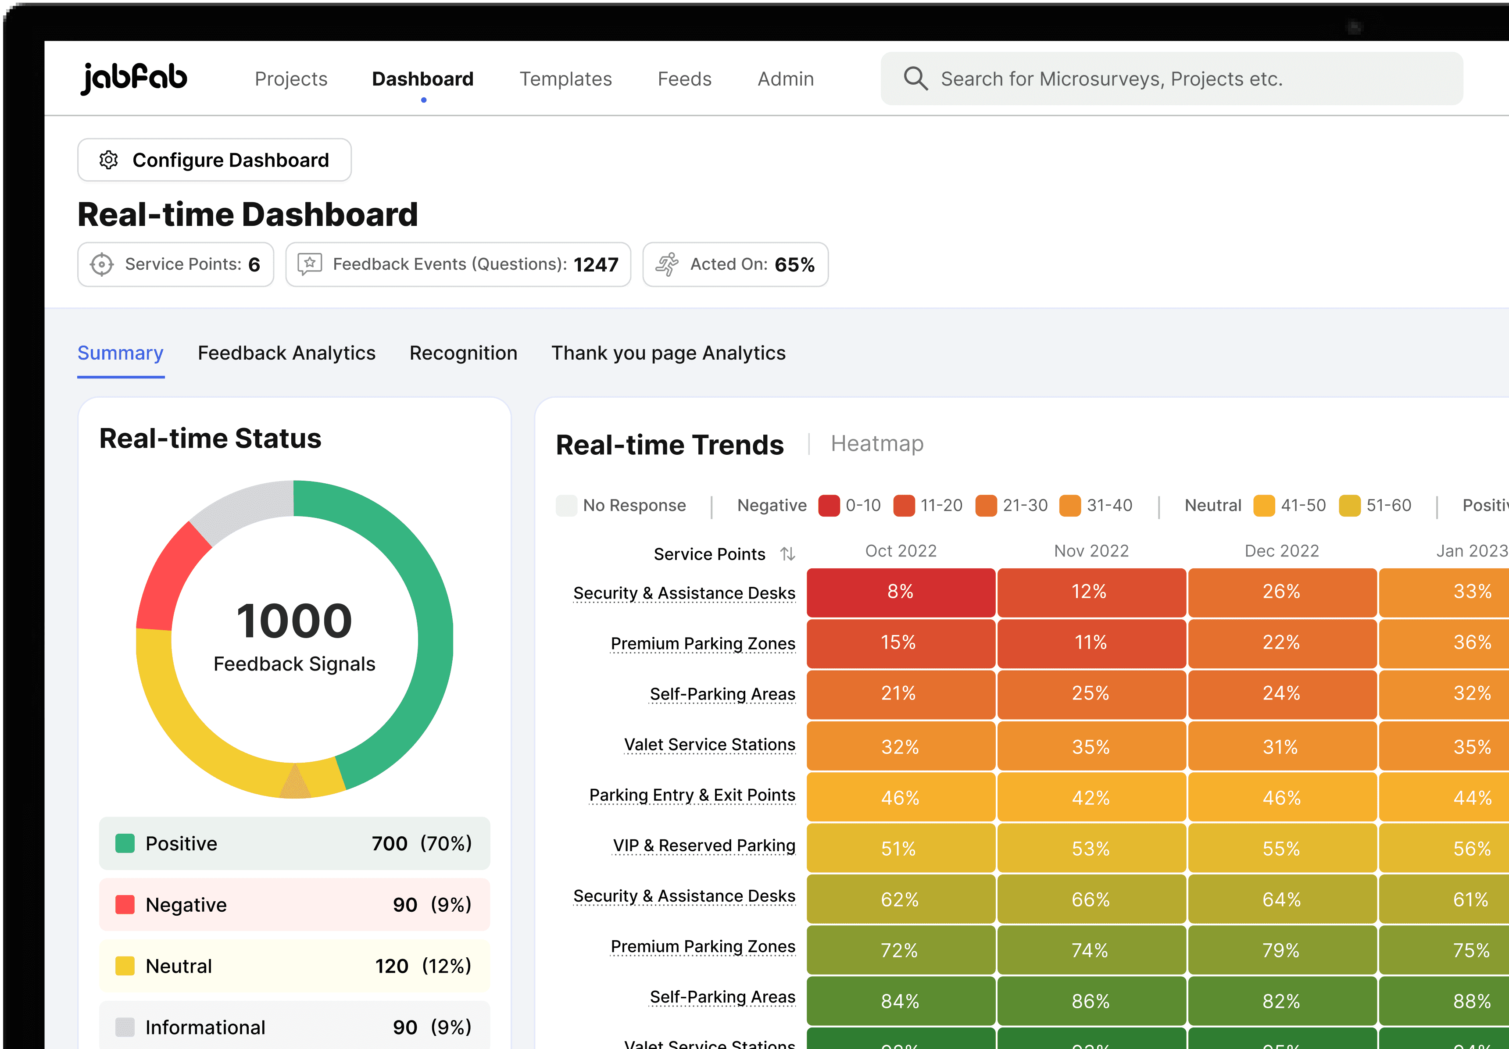Viewport: 1509px width, 1049px height.
Task: Click the Feedback Events star-chat icon
Action: pyautogui.click(x=310, y=264)
